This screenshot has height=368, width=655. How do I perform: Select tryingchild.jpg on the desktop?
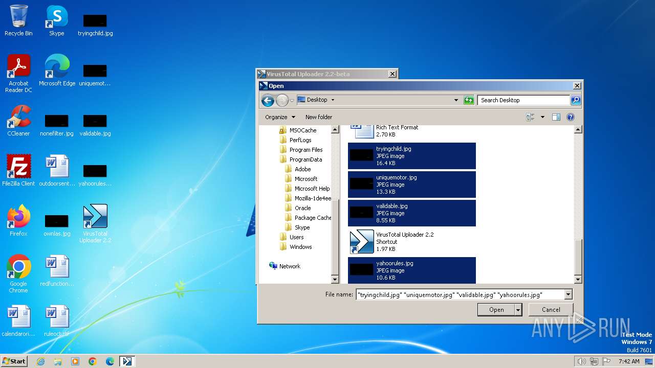tap(95, 24)
